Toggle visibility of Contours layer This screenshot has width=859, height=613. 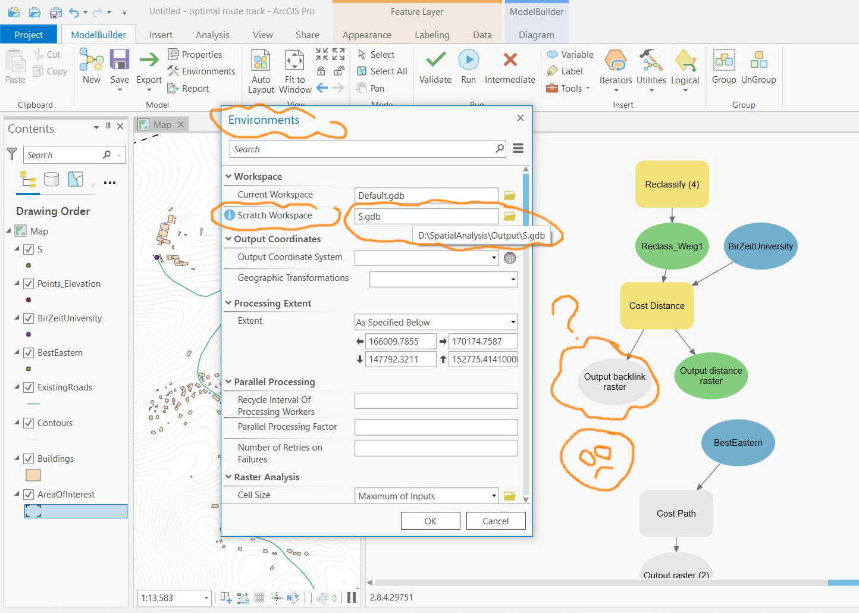point(28,423)
